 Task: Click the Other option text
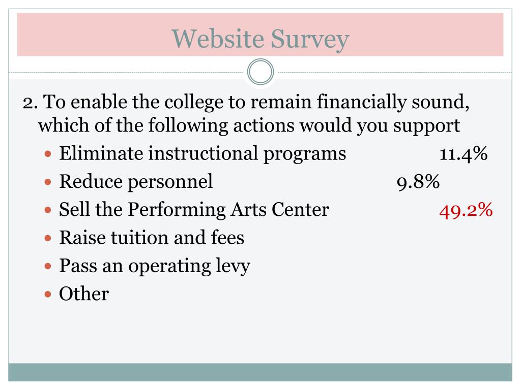pyautogui.click(x=84, y=294)
